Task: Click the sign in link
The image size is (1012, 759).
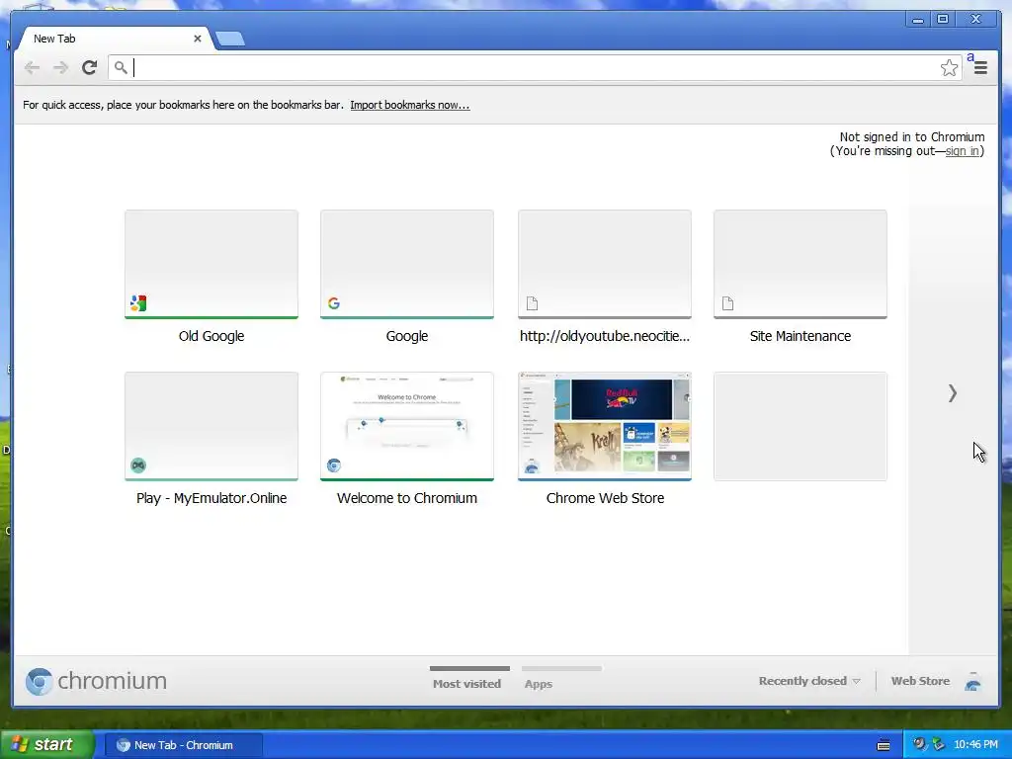Action: pyautogui.click(x=963, y=151)
